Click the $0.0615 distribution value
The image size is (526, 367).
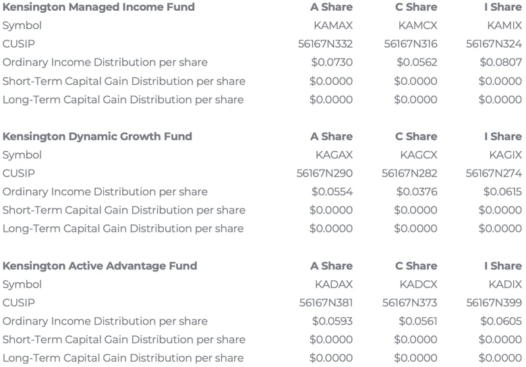(502, 192)
